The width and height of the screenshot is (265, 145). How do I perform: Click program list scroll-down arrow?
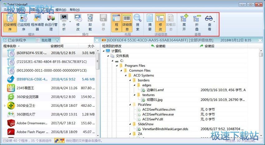[98, 136]
